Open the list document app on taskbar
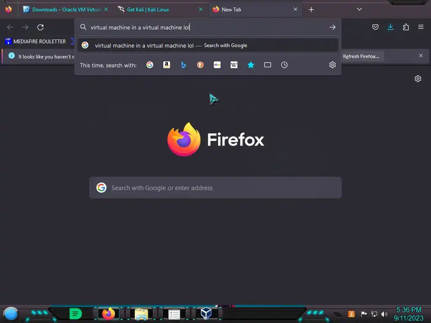Screen dimensions: 431x323 174,314
